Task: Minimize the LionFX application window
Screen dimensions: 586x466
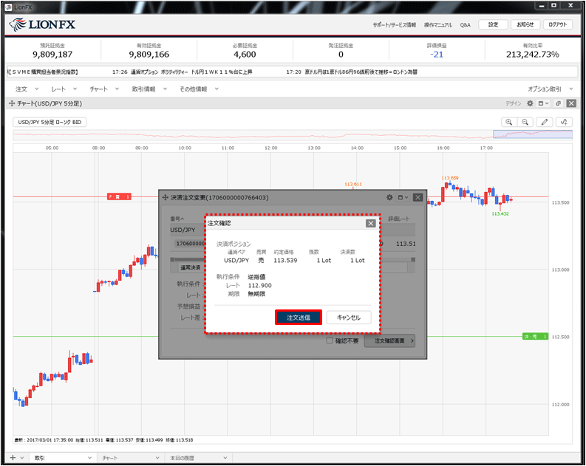Action: point(542,5)
